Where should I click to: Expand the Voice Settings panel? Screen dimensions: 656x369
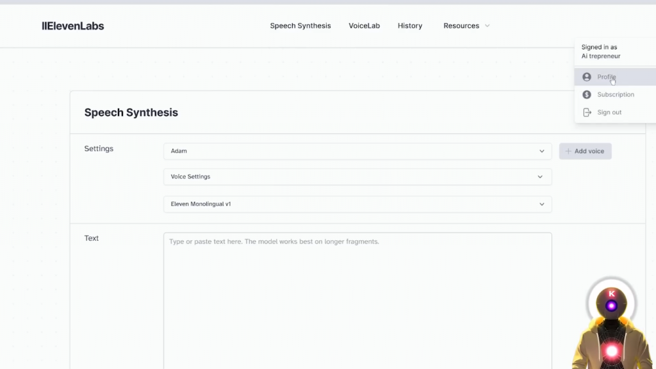coord(357,177)
